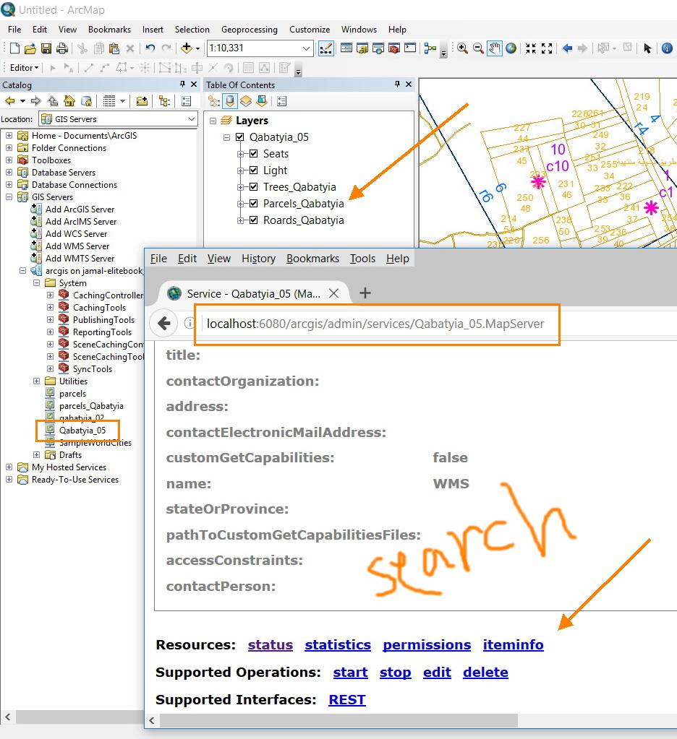The height and width of the screenshot is (739, 677).
Task: Open the iteminfo resource link
Action: click(x=514, y=645)
